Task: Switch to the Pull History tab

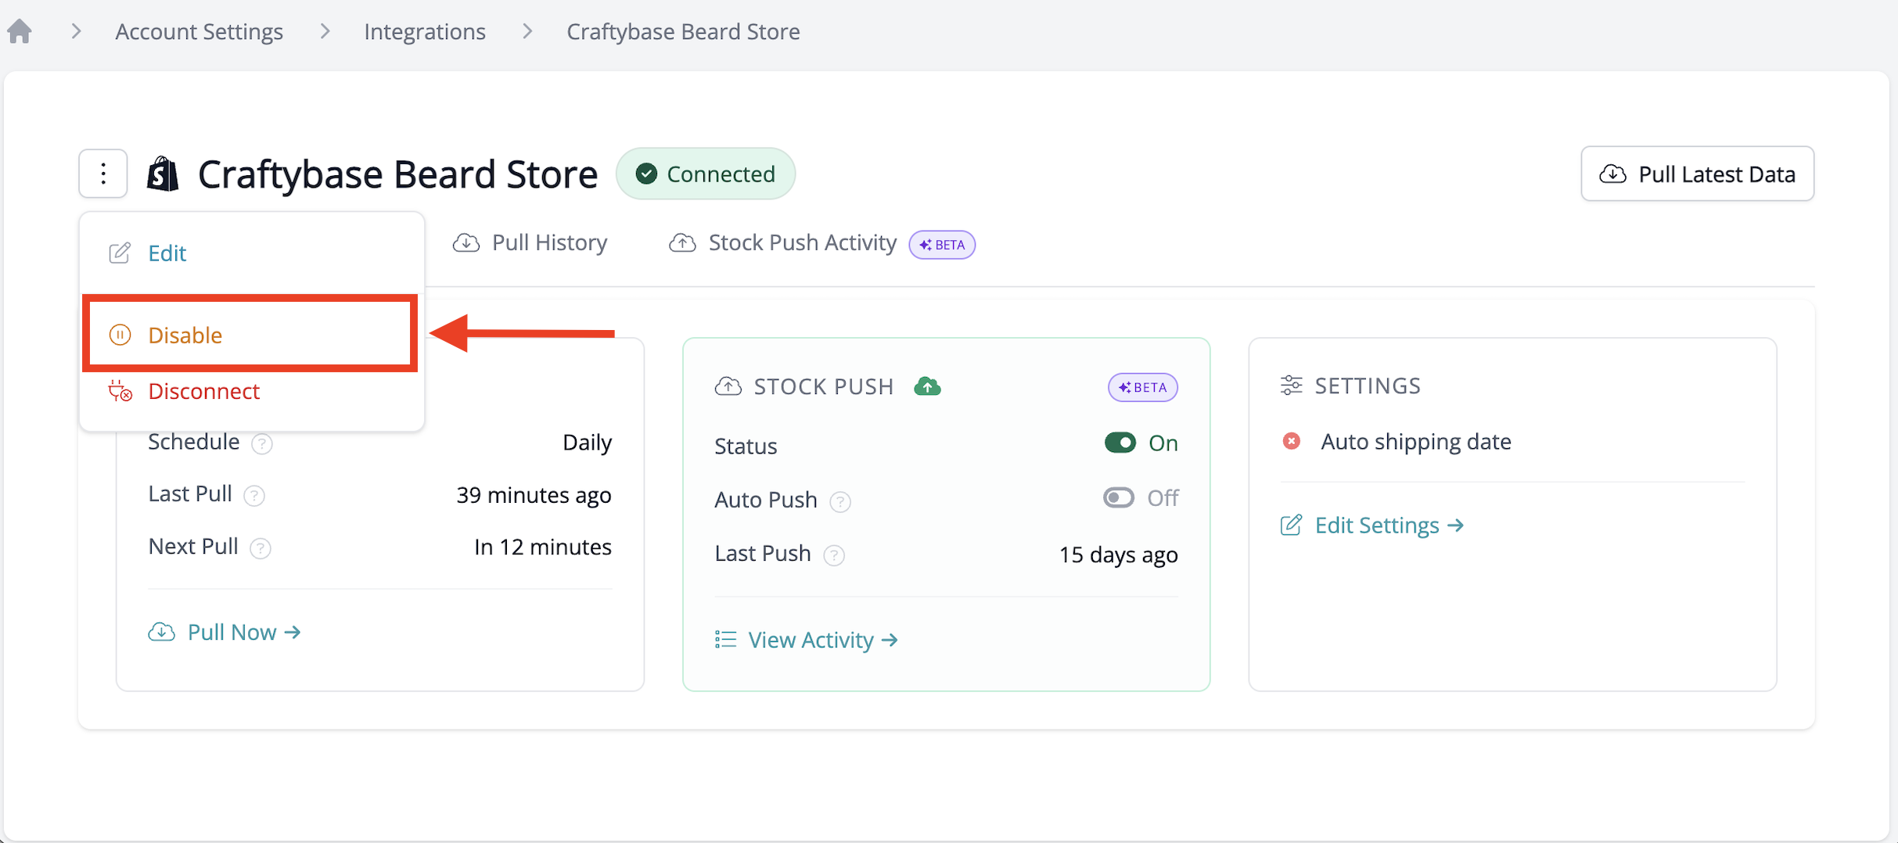Action: pos(530,243)
